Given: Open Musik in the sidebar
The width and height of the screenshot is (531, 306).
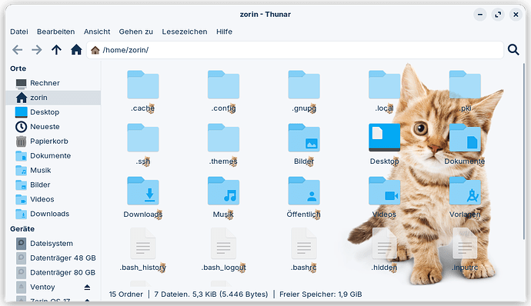Looking at the screenshot, I should pyautogui.click(x=53, y=170).
